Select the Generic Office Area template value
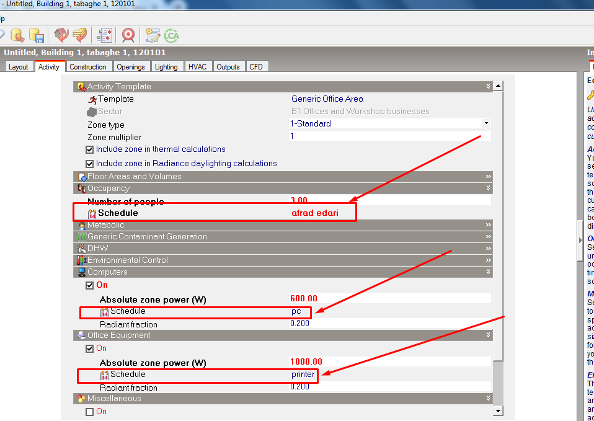Screen dimensions: 594x421 point(327,99)
